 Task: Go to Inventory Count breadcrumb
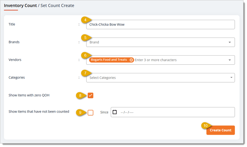click(x=20, y=5)
